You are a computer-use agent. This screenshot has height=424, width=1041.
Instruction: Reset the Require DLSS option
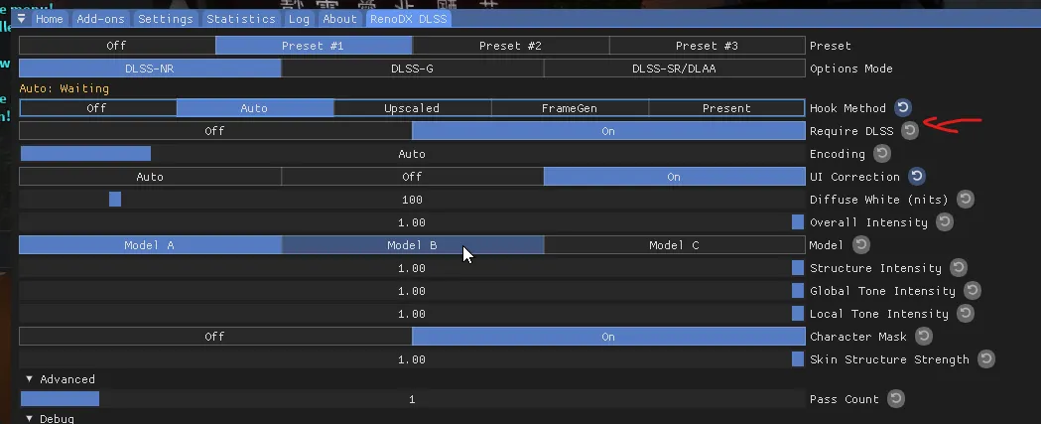pyautogui.click(x=910, y=131)
